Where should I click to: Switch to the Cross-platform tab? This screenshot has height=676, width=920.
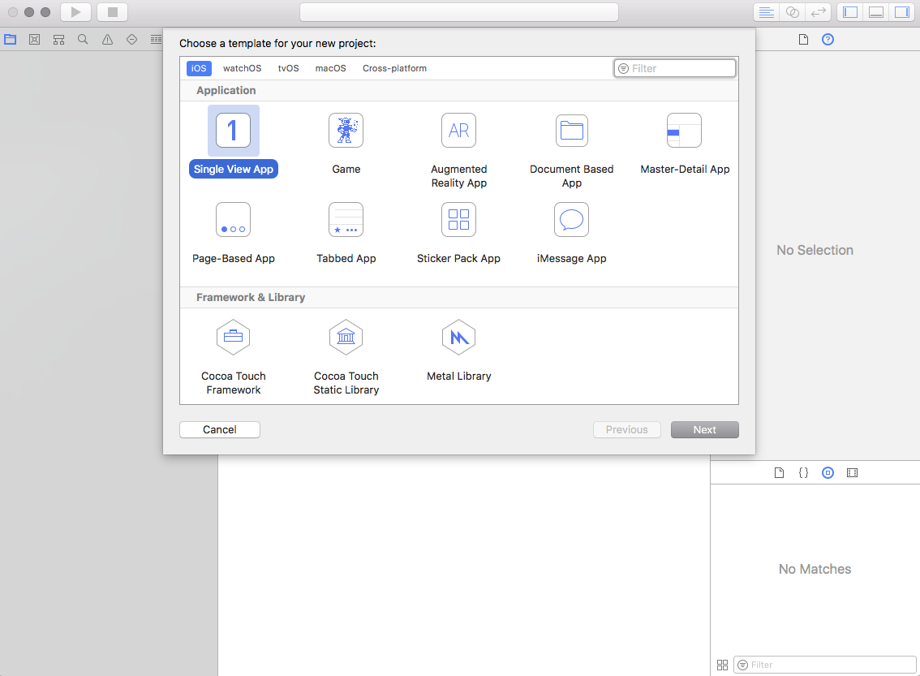pos(394,68)
